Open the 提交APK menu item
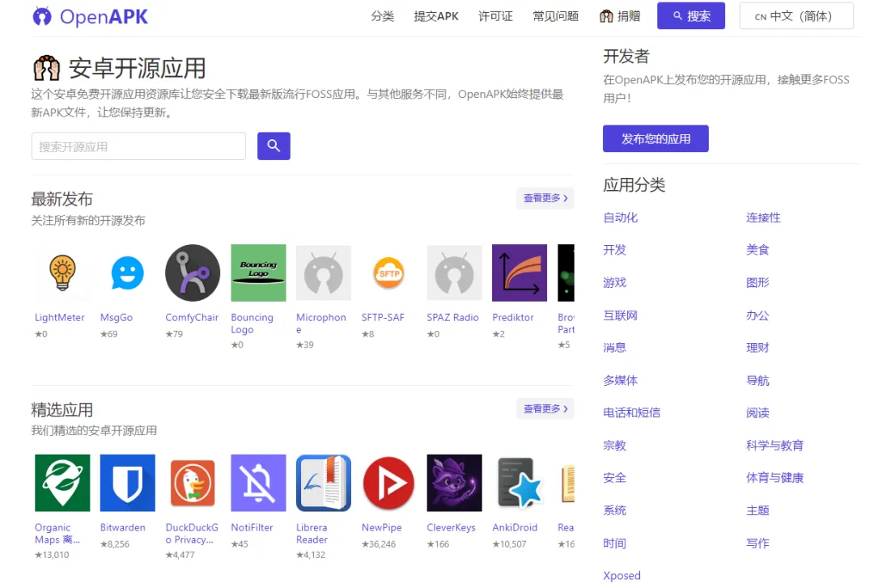Screen dimensions: 874x588 point(436,16)
